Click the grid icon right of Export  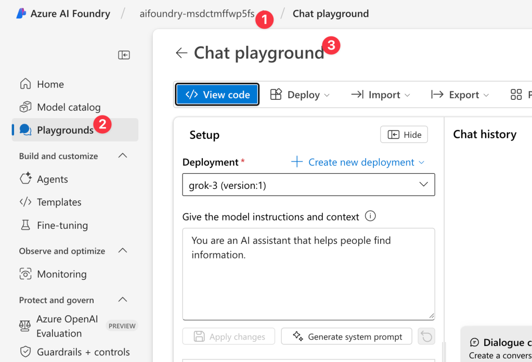[516, 94]
